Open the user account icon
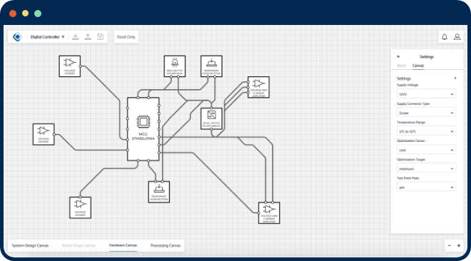Screen dimensions: 471x261 tap(457, 37)
